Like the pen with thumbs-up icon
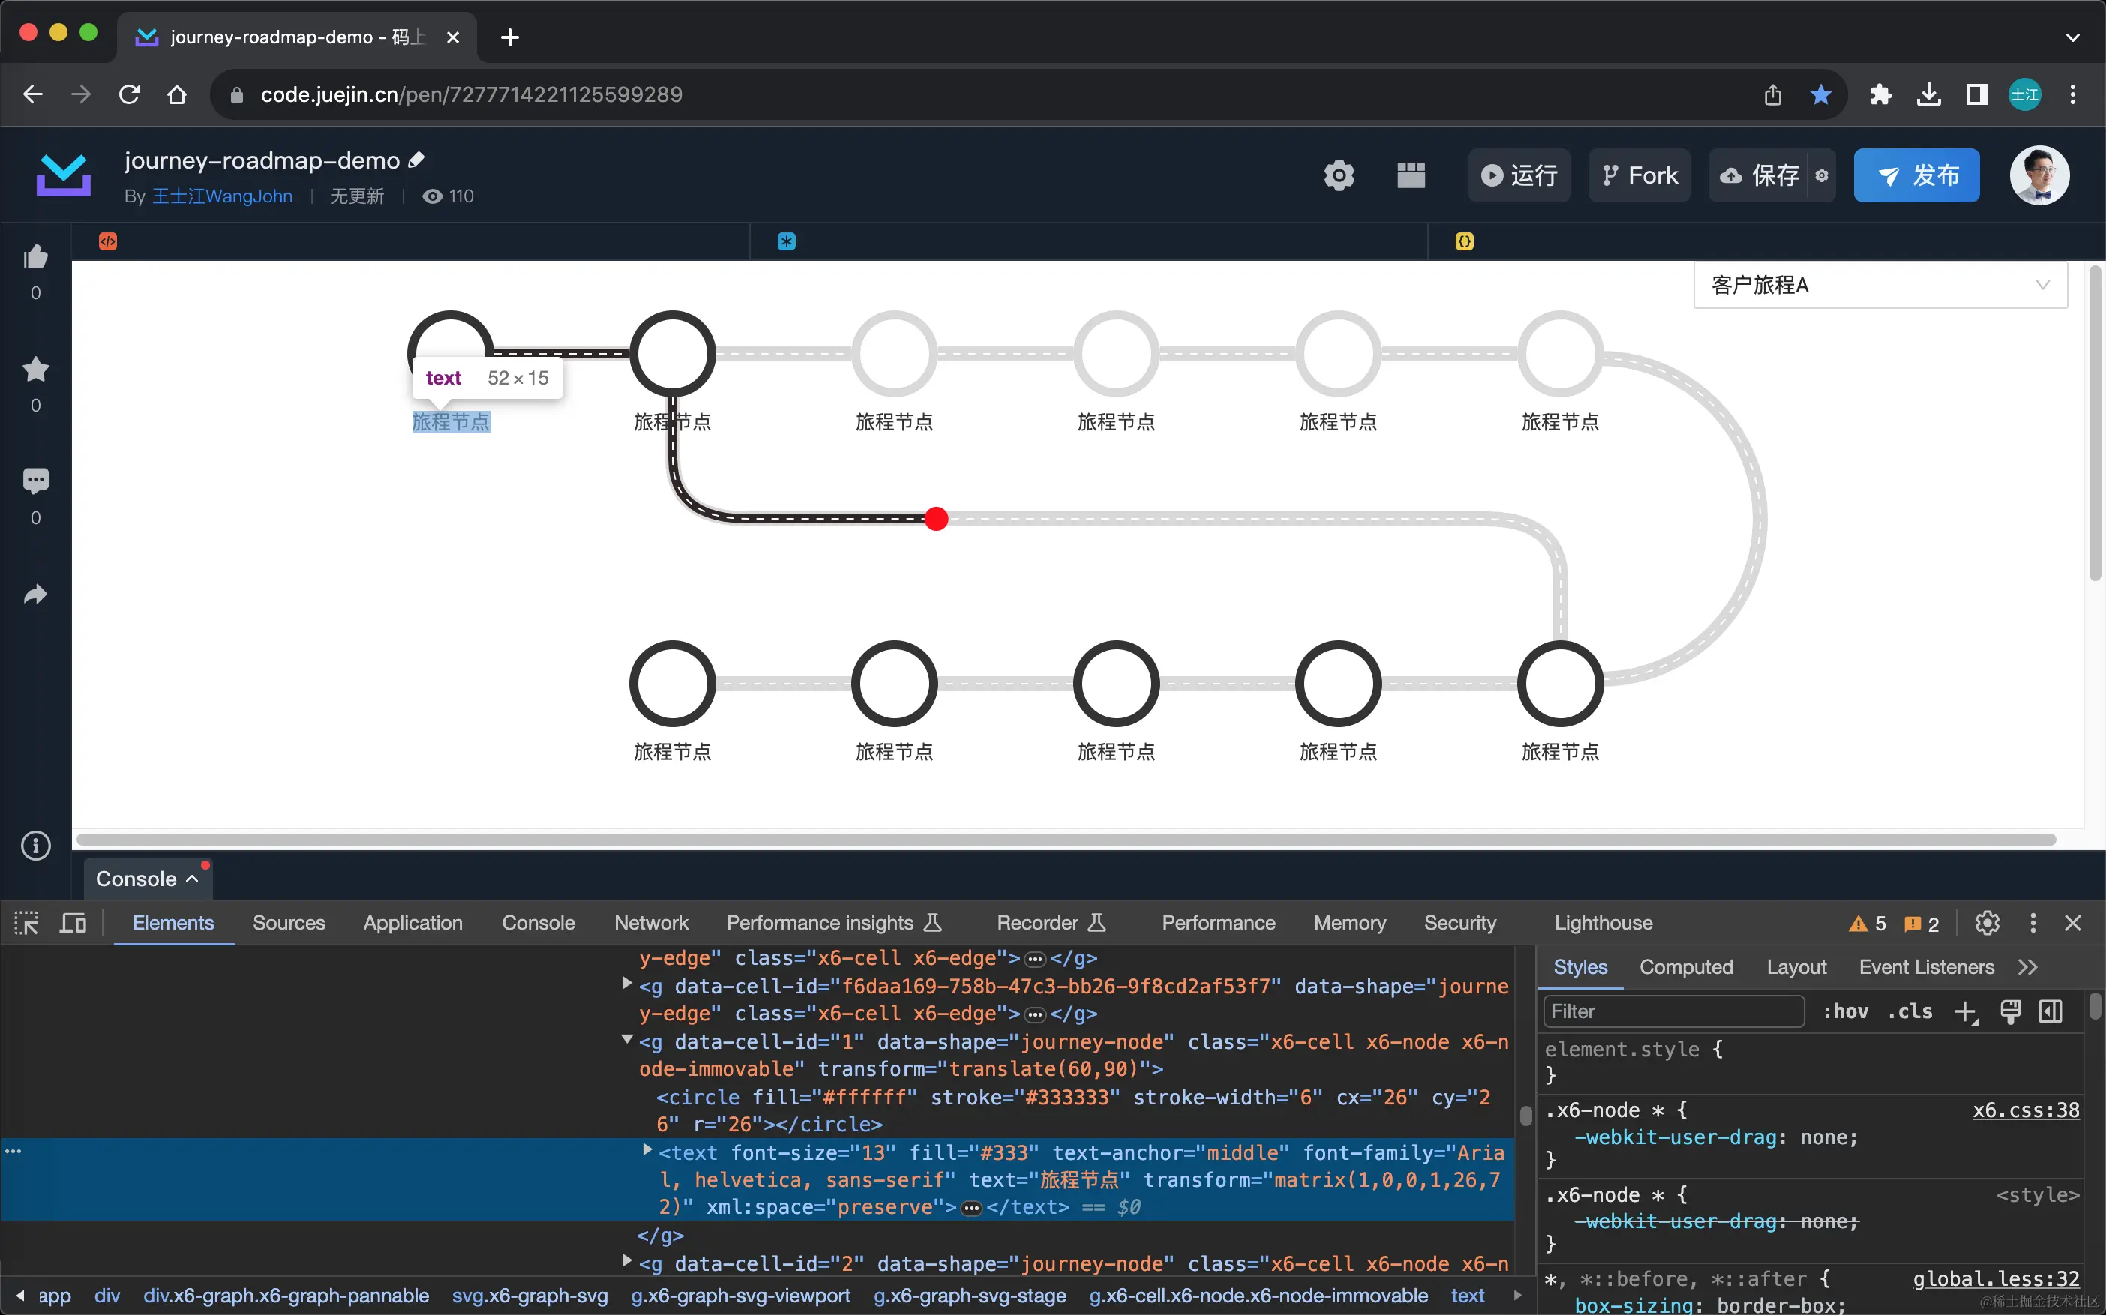 (x=36, y=256)
